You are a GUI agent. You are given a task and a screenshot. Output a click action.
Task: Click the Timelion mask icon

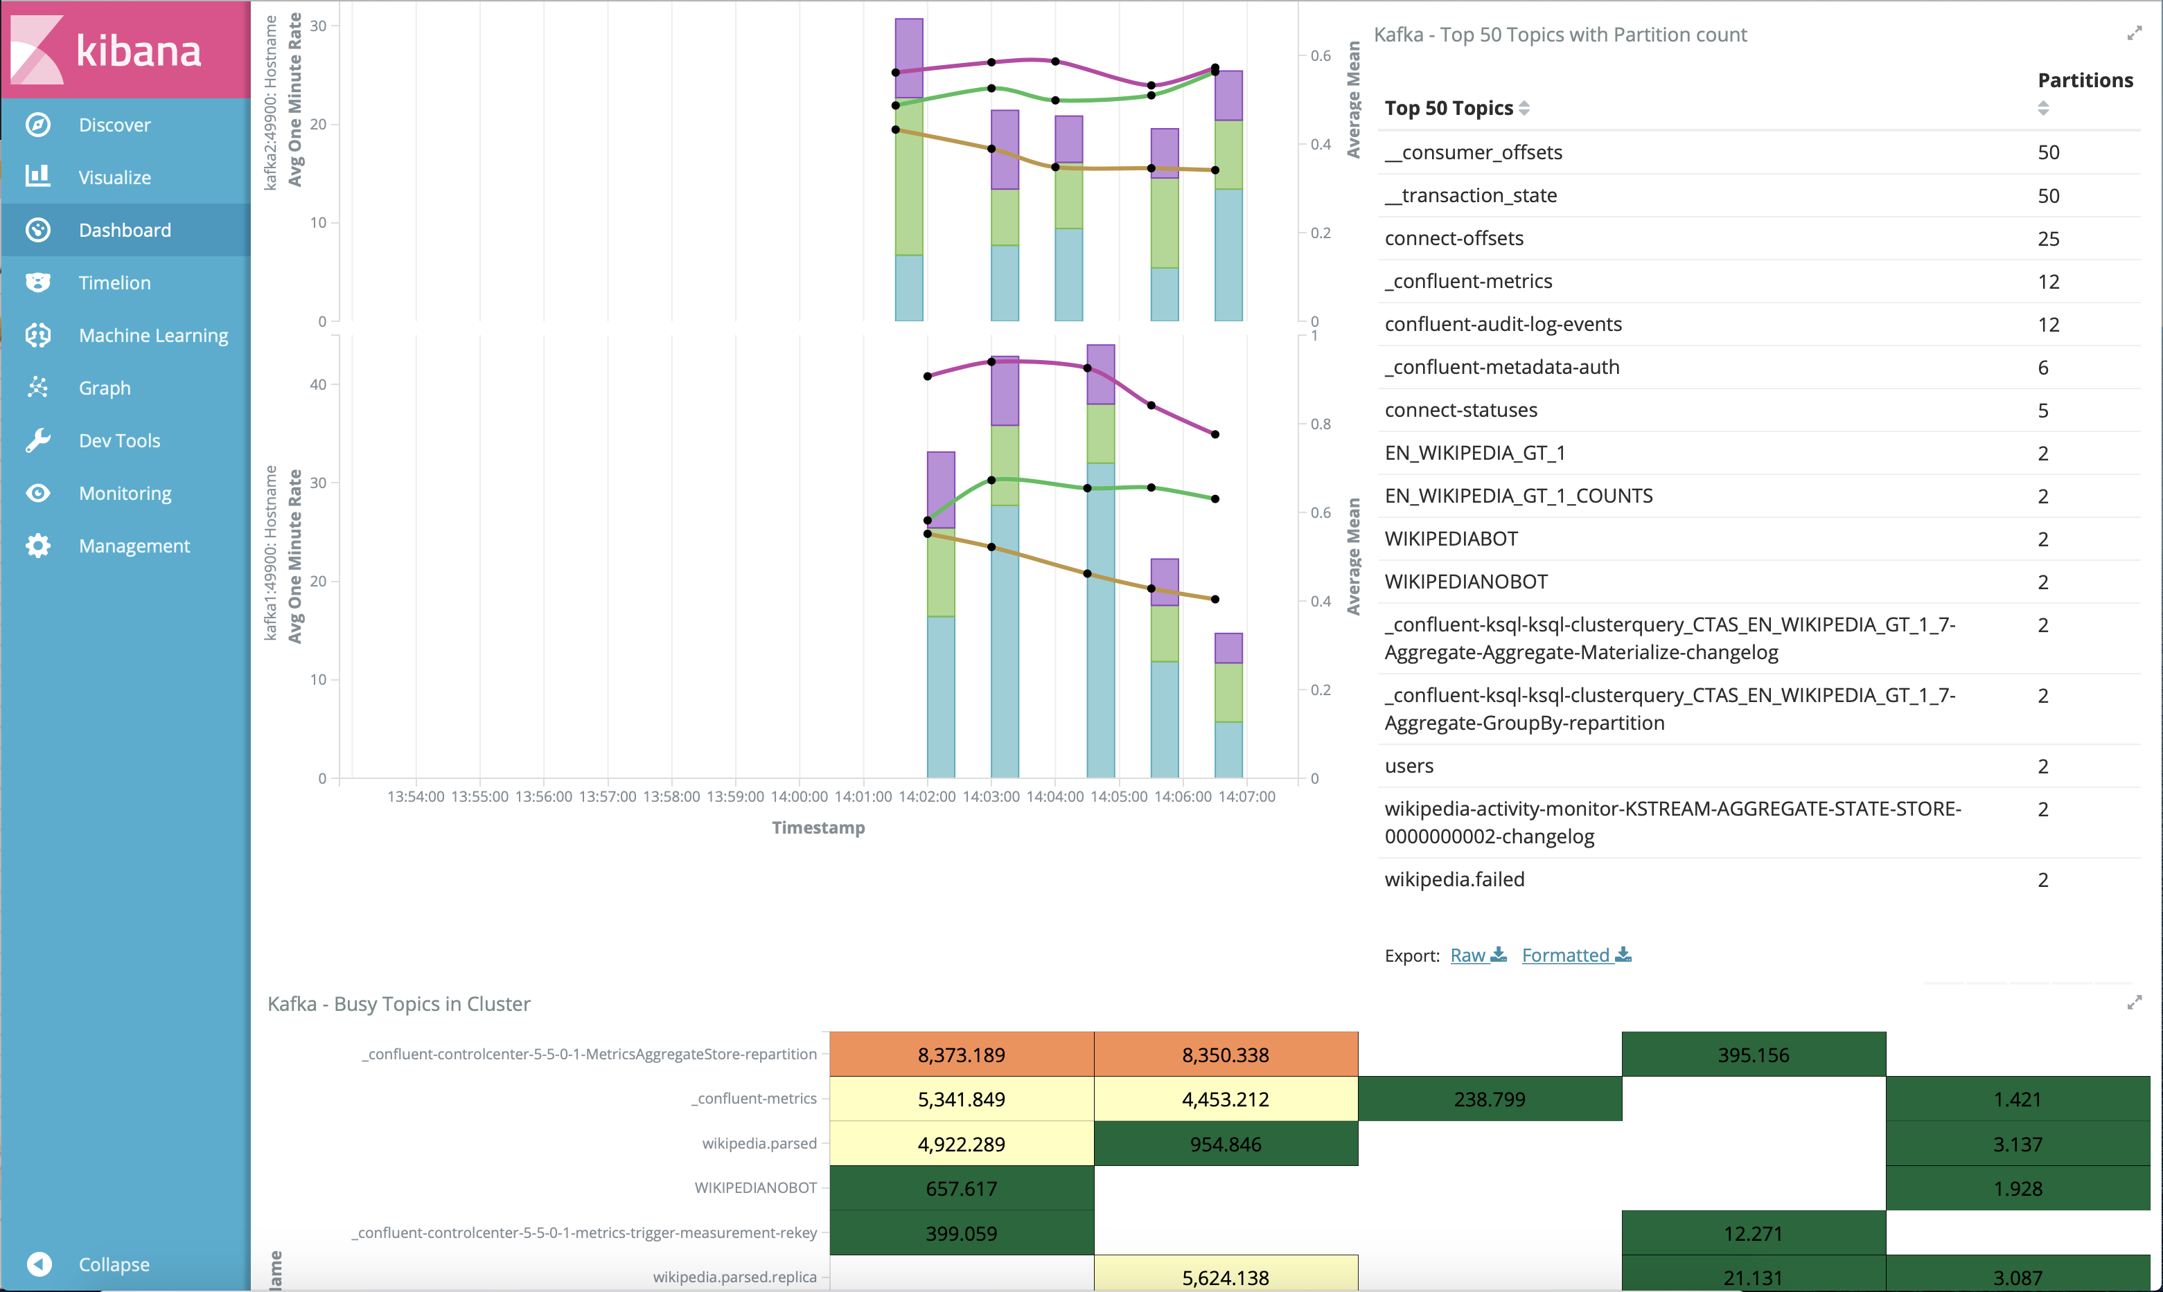37,282
